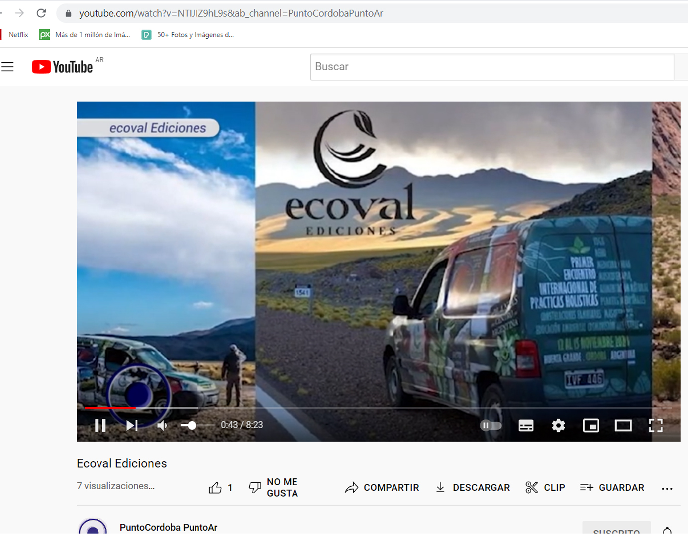This screenshot has height=537, width=688.
Task: Visit the PuntoCordoba PuntoAr channel
Action: tap(169, 527)
